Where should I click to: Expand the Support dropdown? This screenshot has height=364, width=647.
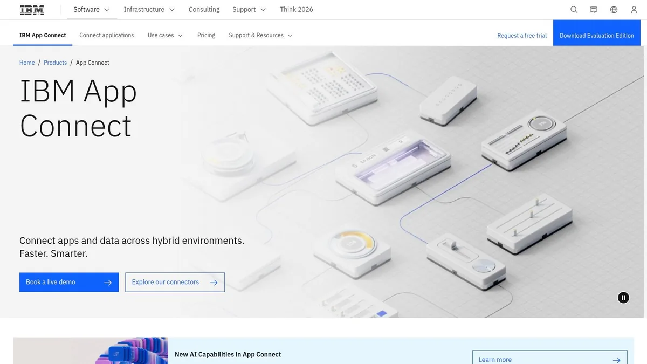(249, 10)
